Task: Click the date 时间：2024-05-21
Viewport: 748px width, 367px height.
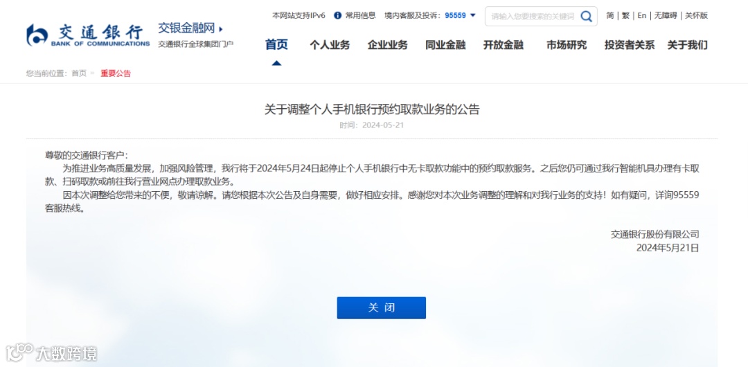Action: [x=372, y=125]
